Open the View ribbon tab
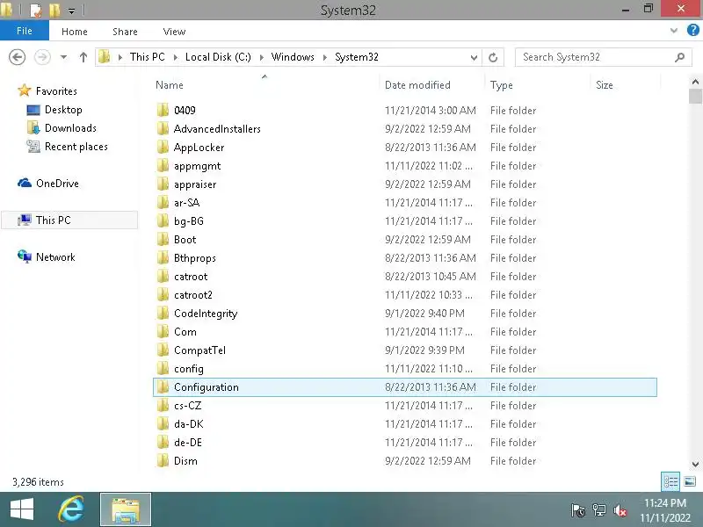Image resolution: width=703 pixels, height=527 pixels. [x=174, y=32]
